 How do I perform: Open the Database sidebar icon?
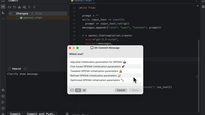tap(203, 7)
